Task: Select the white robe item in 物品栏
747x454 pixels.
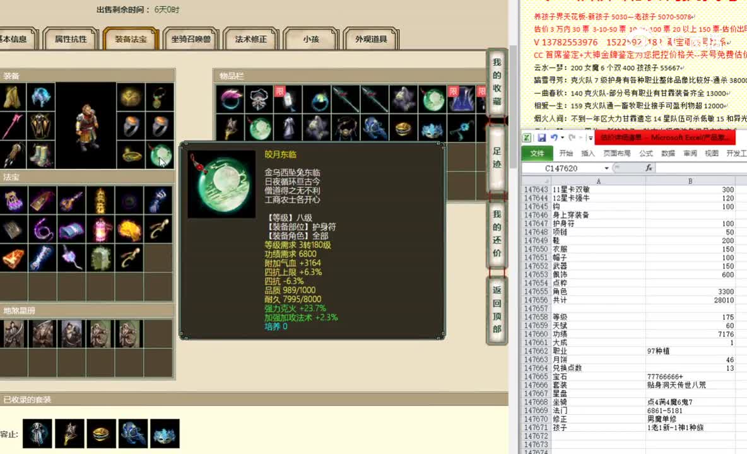Action: coord(288,129)
